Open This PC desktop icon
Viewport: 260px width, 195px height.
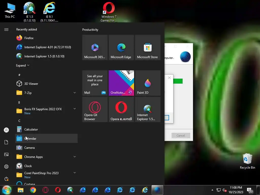coord(10,10)
